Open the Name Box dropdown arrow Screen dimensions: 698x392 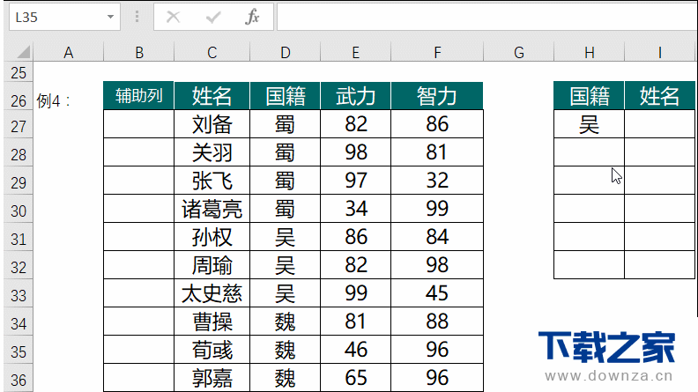[x=110, y=17]
